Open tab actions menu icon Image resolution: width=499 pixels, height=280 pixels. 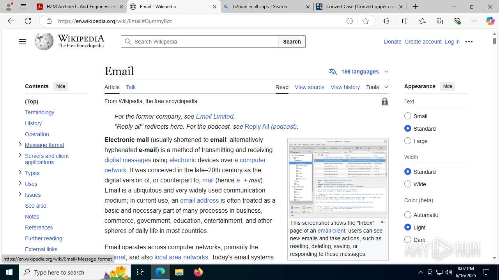(23, 7)
